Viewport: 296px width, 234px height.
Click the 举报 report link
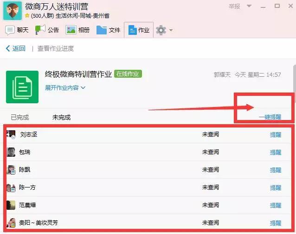point(234,7)
